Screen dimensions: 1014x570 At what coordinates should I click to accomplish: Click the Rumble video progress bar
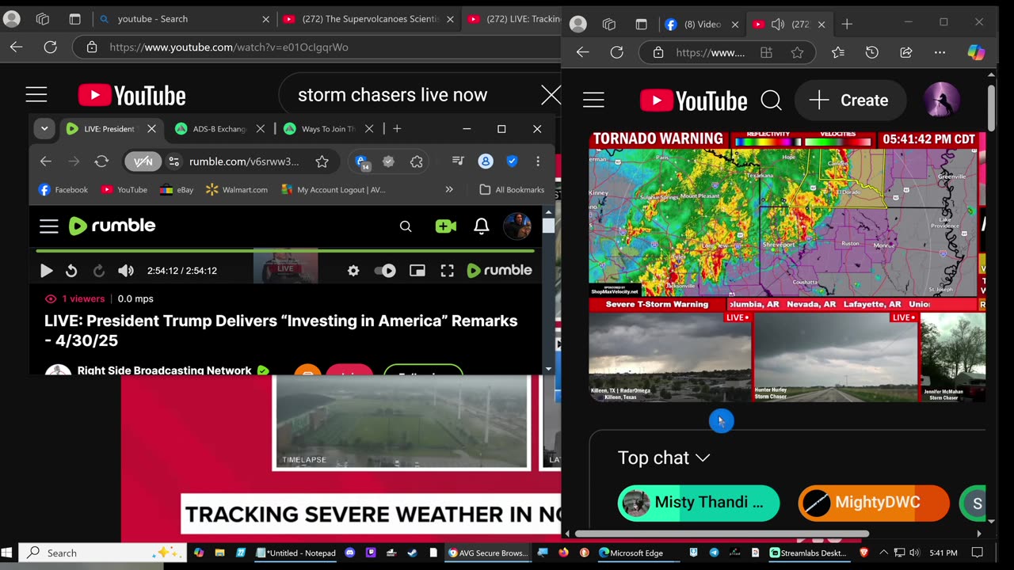click(x=285, y=251)
